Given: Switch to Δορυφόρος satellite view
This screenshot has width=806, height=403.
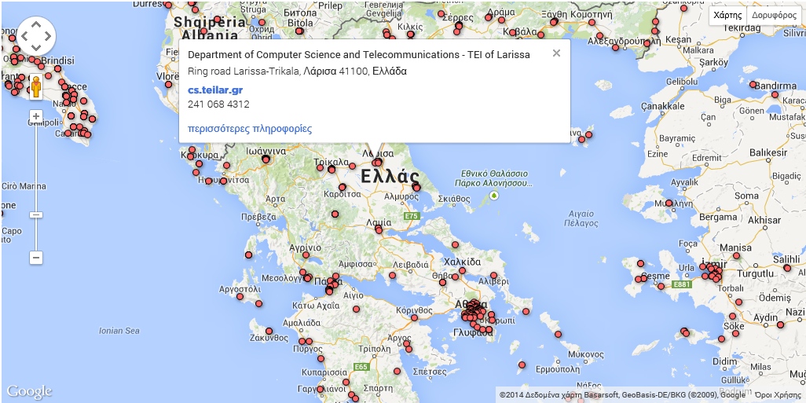Looking at the screenshot, I should click(774, 15).
